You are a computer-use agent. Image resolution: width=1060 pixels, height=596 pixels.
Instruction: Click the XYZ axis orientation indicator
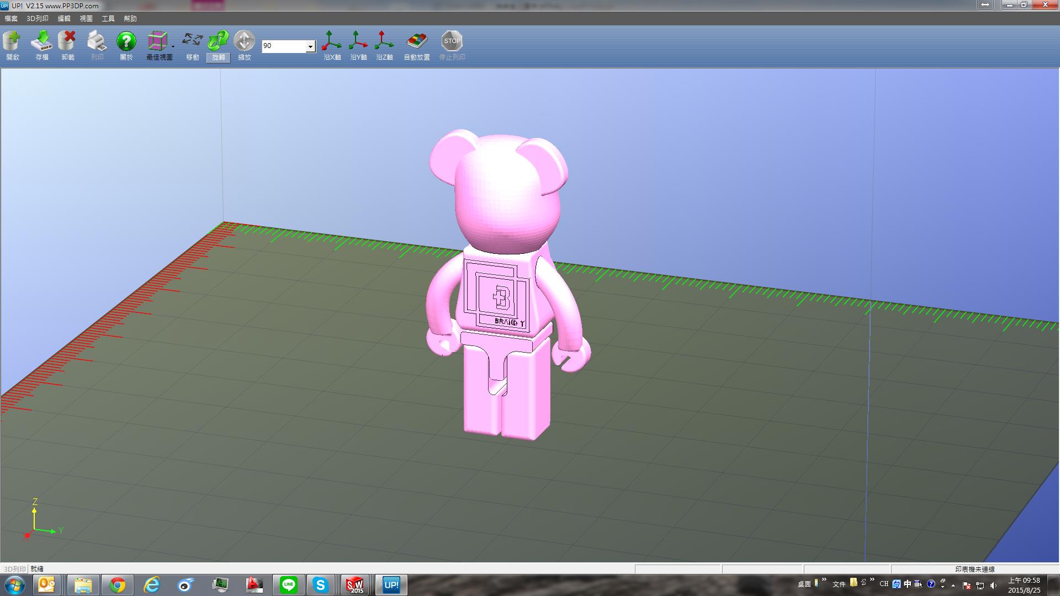43,519
